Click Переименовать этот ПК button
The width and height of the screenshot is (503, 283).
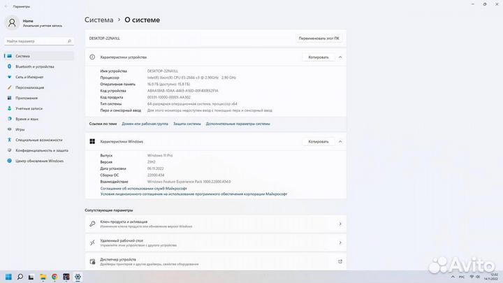[x=319, y=38]
